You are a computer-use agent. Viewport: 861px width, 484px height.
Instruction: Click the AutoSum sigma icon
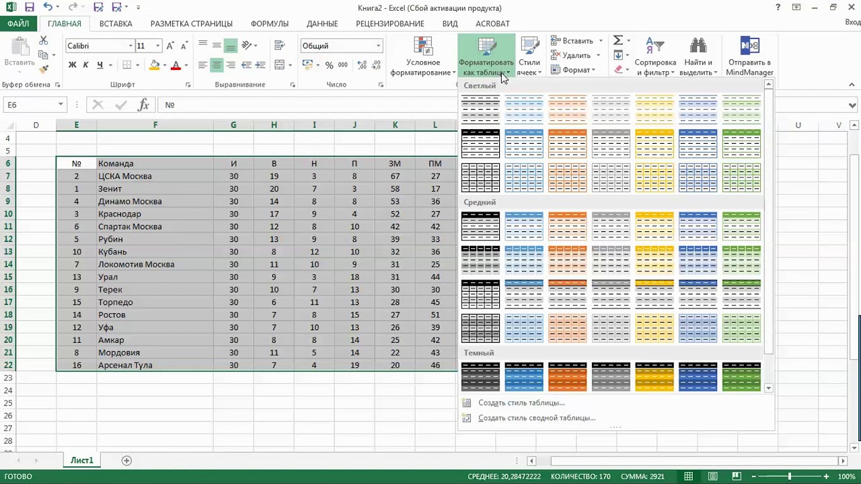[617, 41]
